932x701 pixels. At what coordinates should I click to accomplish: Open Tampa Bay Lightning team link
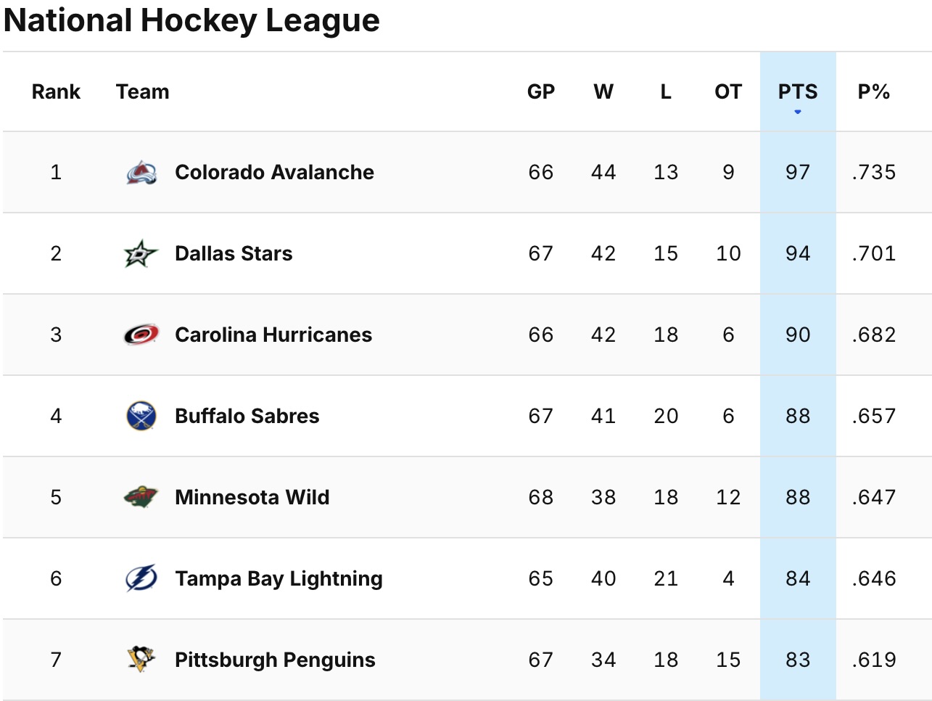[x=279, y=578]
